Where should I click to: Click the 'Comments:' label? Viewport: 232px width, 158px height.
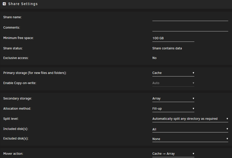(x=12, y=28)
